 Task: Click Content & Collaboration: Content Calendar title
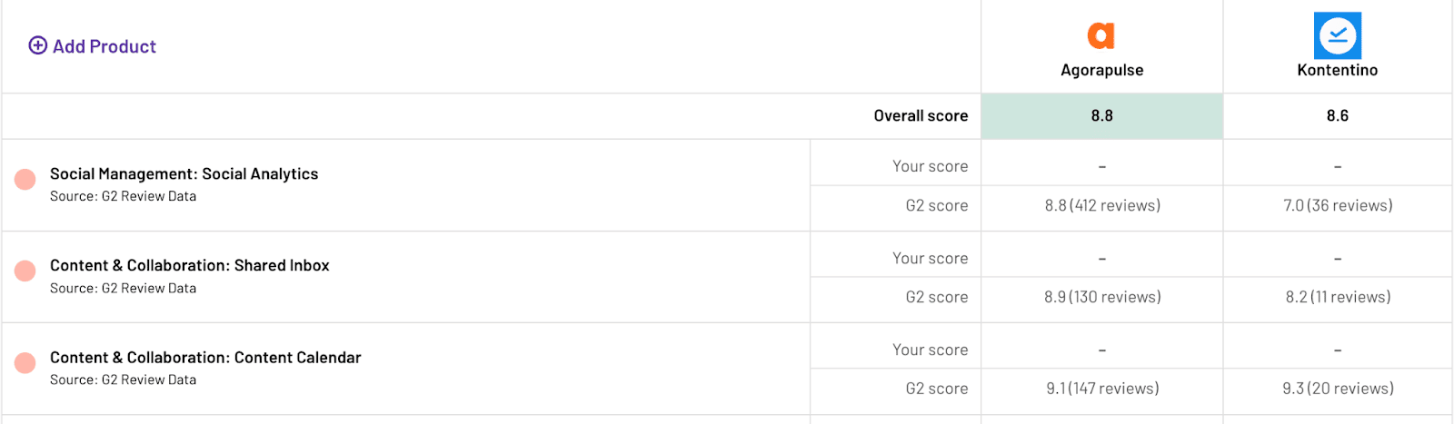(205, 357)
